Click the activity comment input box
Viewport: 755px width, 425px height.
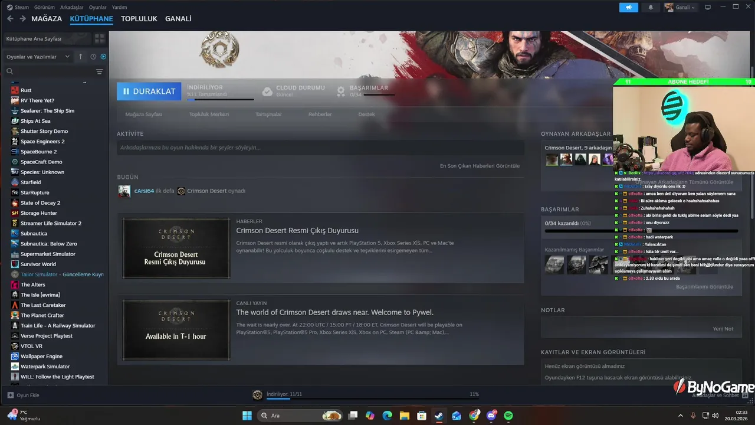(320, 148)
